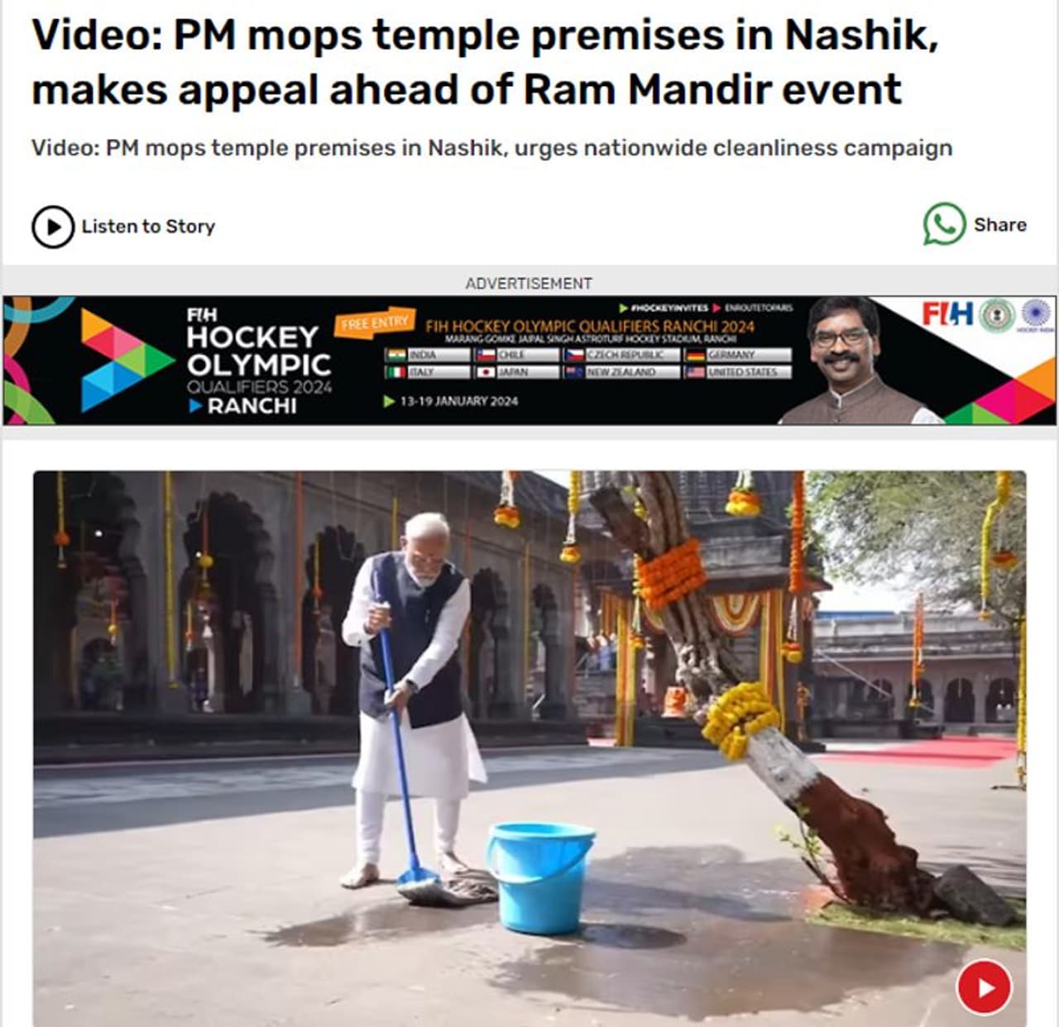
Task: Click the Listen to Story play icon
Action: (x=53, y=227)
